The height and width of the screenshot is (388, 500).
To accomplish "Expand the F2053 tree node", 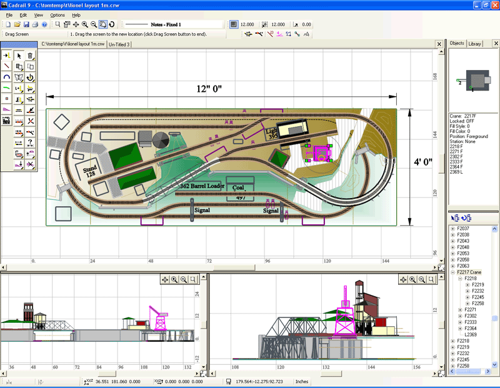I will [x=452, y=254].
